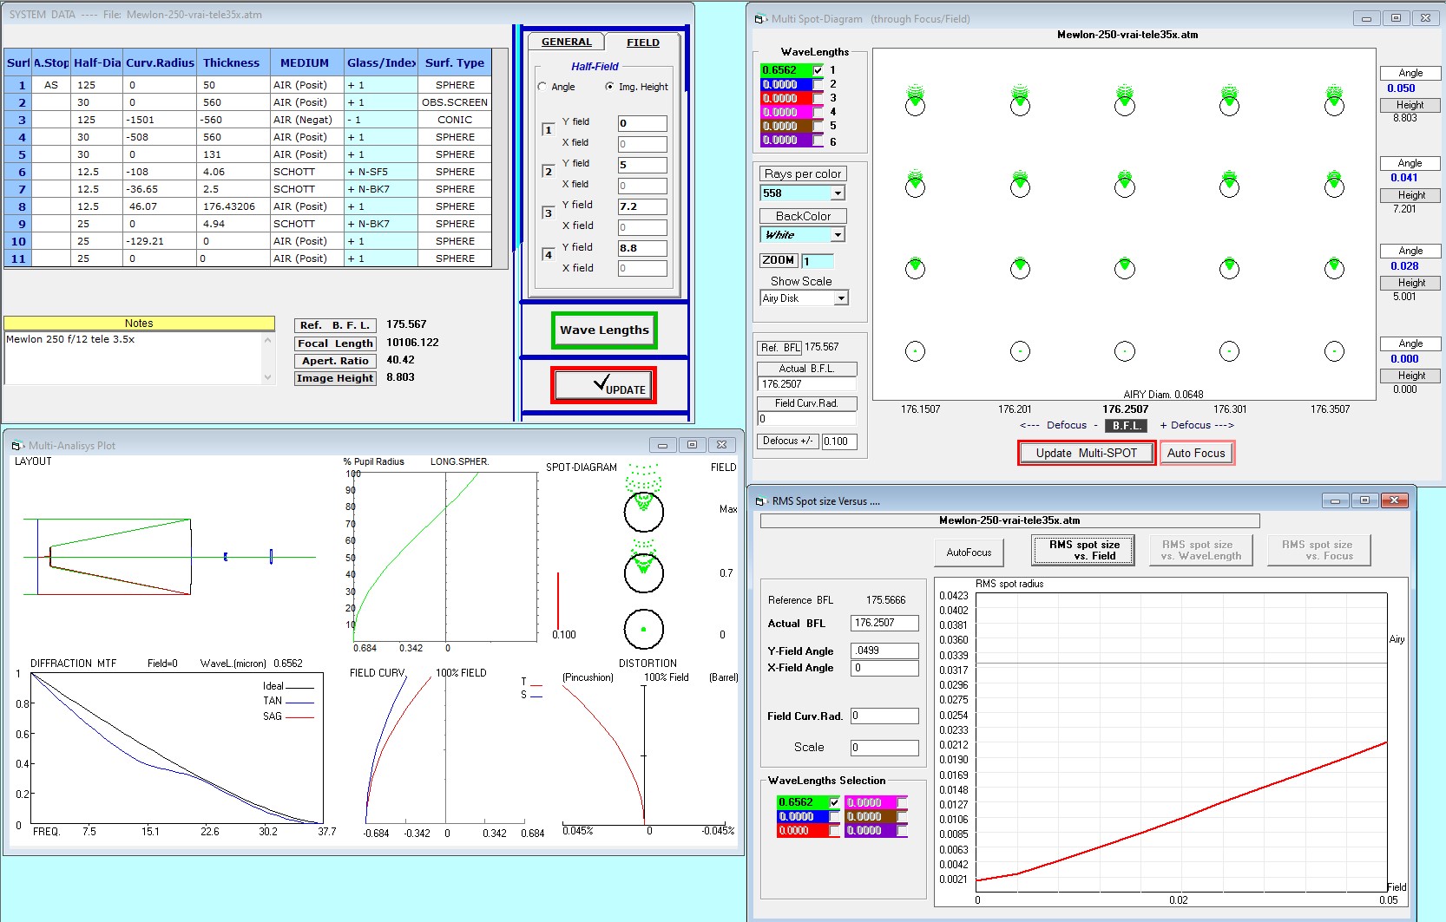Close the RMS Spot size window
This screenshot has height=922, width=1446.
pyautogui.click(x=1394, y=500)
